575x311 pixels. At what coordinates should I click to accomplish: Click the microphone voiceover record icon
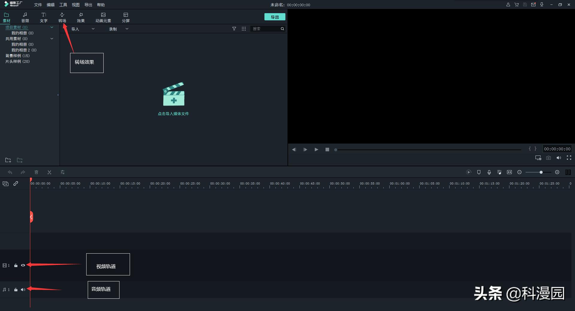pos(489,172)
